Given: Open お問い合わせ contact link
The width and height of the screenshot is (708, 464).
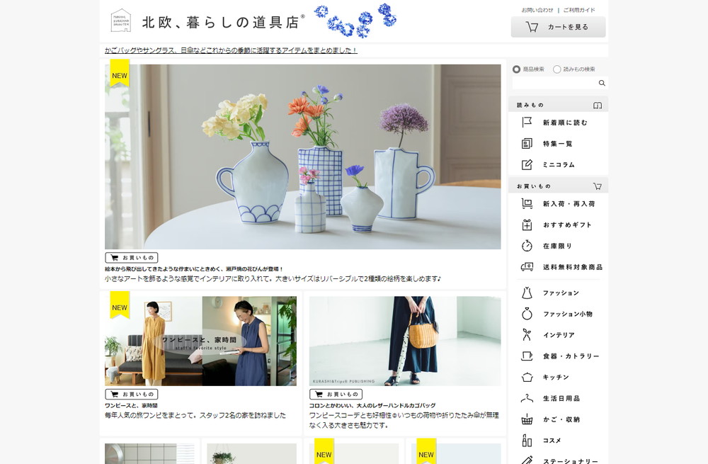Looking at the screenshot, I should click(x=537, y=10).
